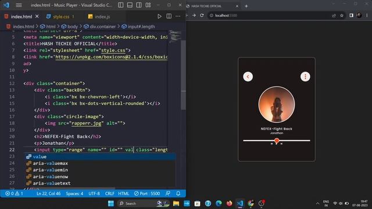This screenshot has height=209, width=372.
Task: Select 'aria-valuetext' autocomplete suggestion
Action: point(101,183)
